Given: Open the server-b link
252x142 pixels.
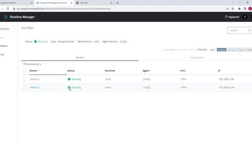Looking at the screenshot, I should pyautogui.click(x=35, y=88).
